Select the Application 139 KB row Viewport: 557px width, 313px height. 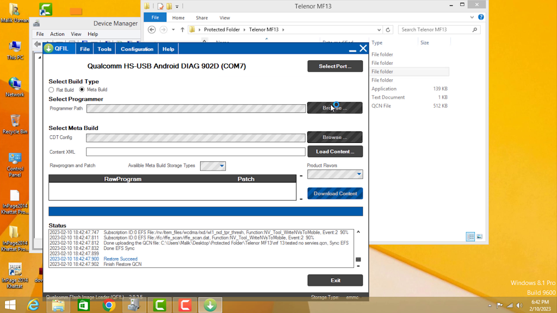point(409,89)
